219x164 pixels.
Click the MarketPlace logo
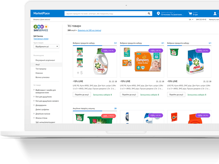pyautogui.click(x=42, y=13)
